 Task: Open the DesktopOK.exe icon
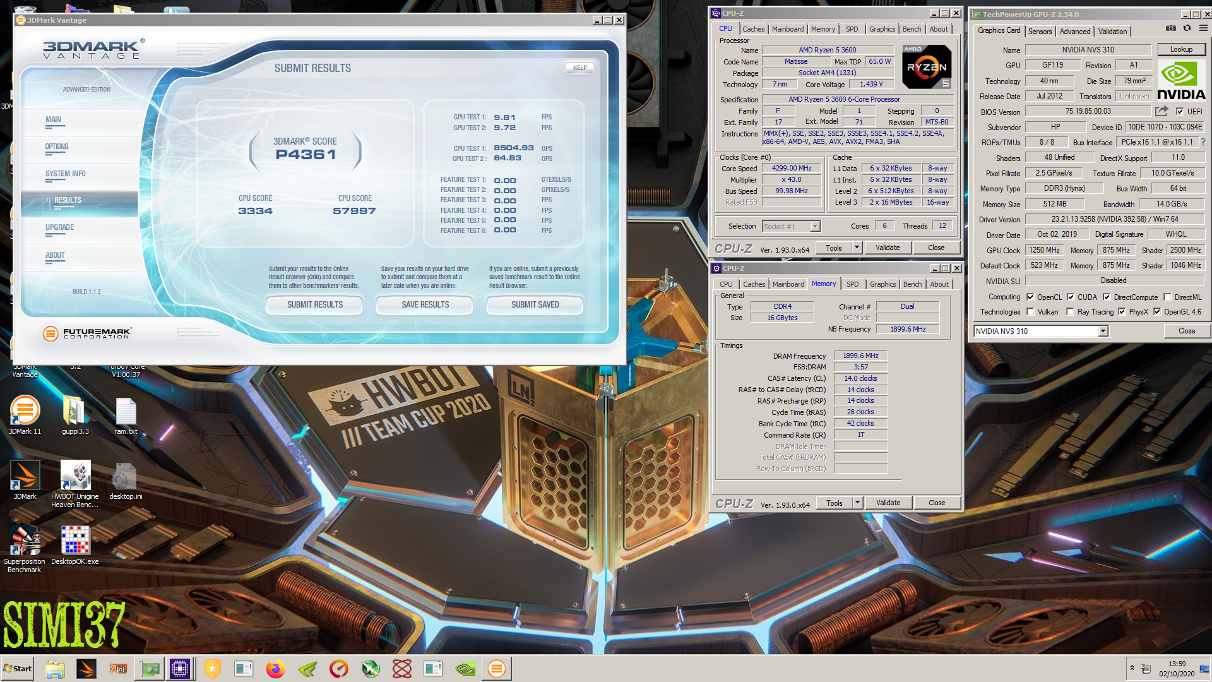coord(75,545)
